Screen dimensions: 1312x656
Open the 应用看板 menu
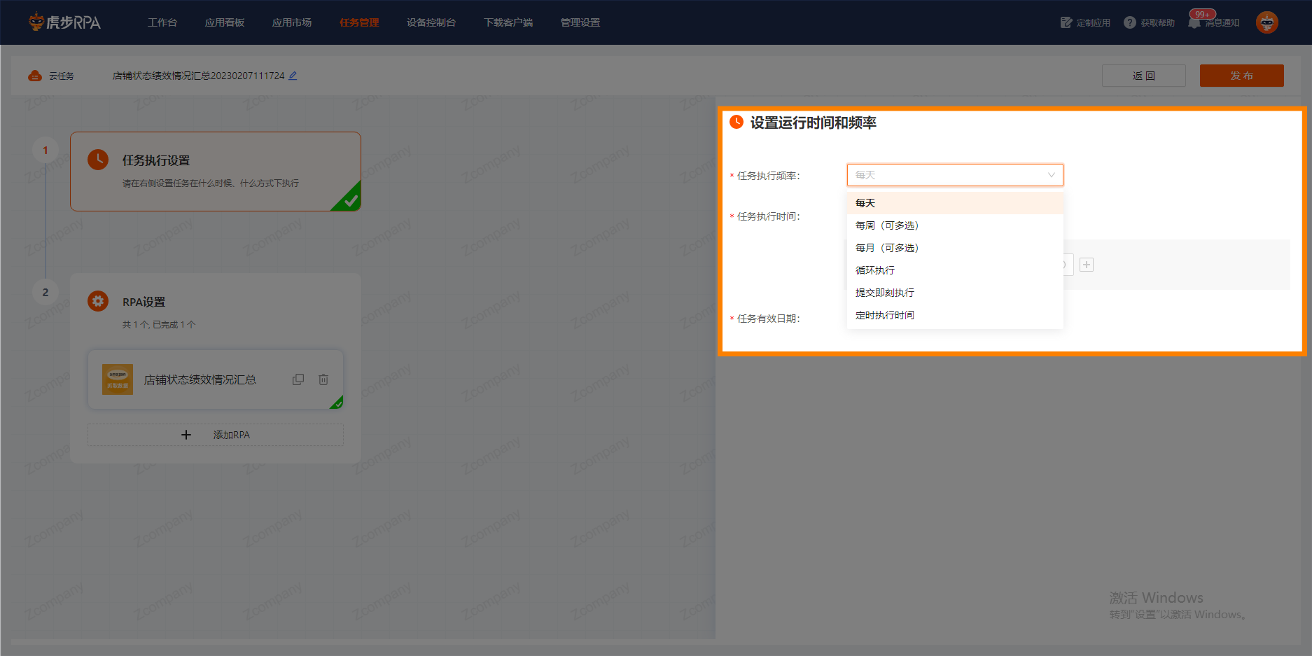225,22
